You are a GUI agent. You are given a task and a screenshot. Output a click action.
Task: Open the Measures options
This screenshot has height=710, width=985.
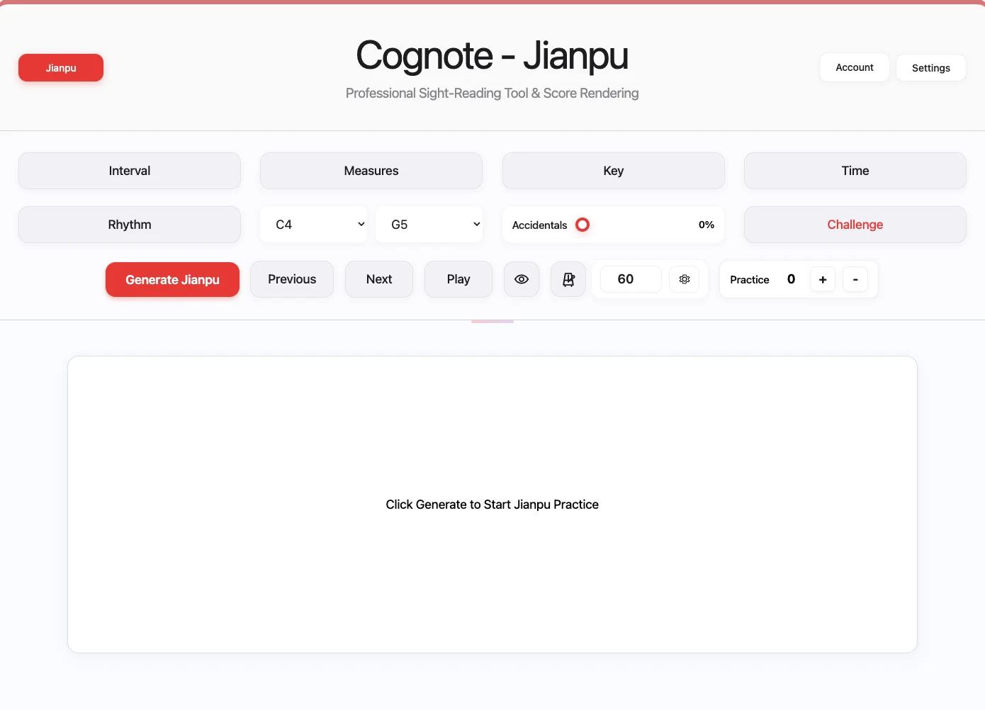click(371, 171)
